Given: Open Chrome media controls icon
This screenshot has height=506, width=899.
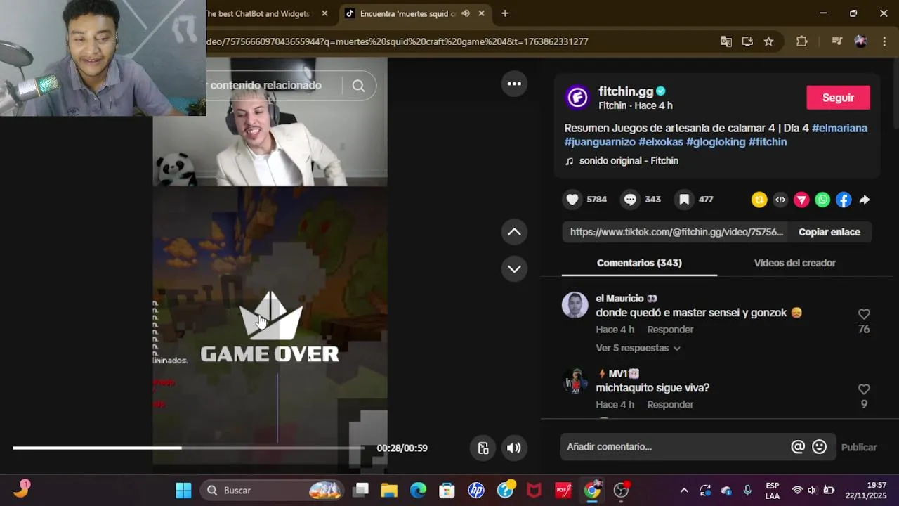Looking at the screenshot, I should [x=836, y=41].
